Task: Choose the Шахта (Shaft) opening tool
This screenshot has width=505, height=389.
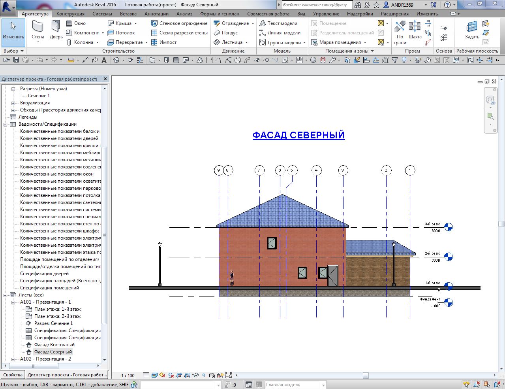Action: [415, 30]
